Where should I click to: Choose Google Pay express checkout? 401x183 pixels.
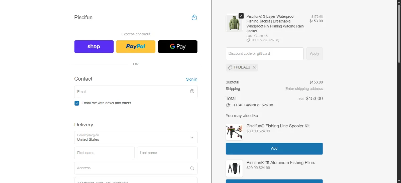[178, 47]
